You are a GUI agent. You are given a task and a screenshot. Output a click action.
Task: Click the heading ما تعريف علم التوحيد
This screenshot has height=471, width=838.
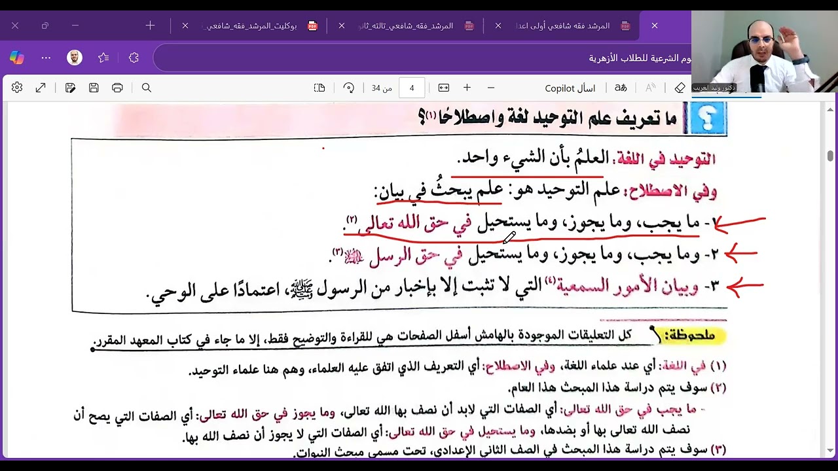pyautogui.click(x=548, y=118)
